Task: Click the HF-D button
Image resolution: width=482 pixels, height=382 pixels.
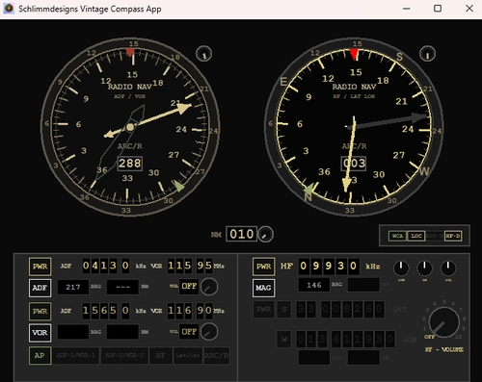Action: point(453,236)
